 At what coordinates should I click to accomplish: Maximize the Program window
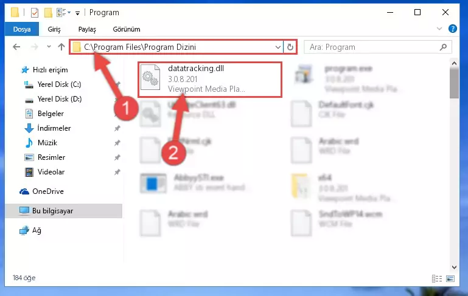tap(417, 12)
